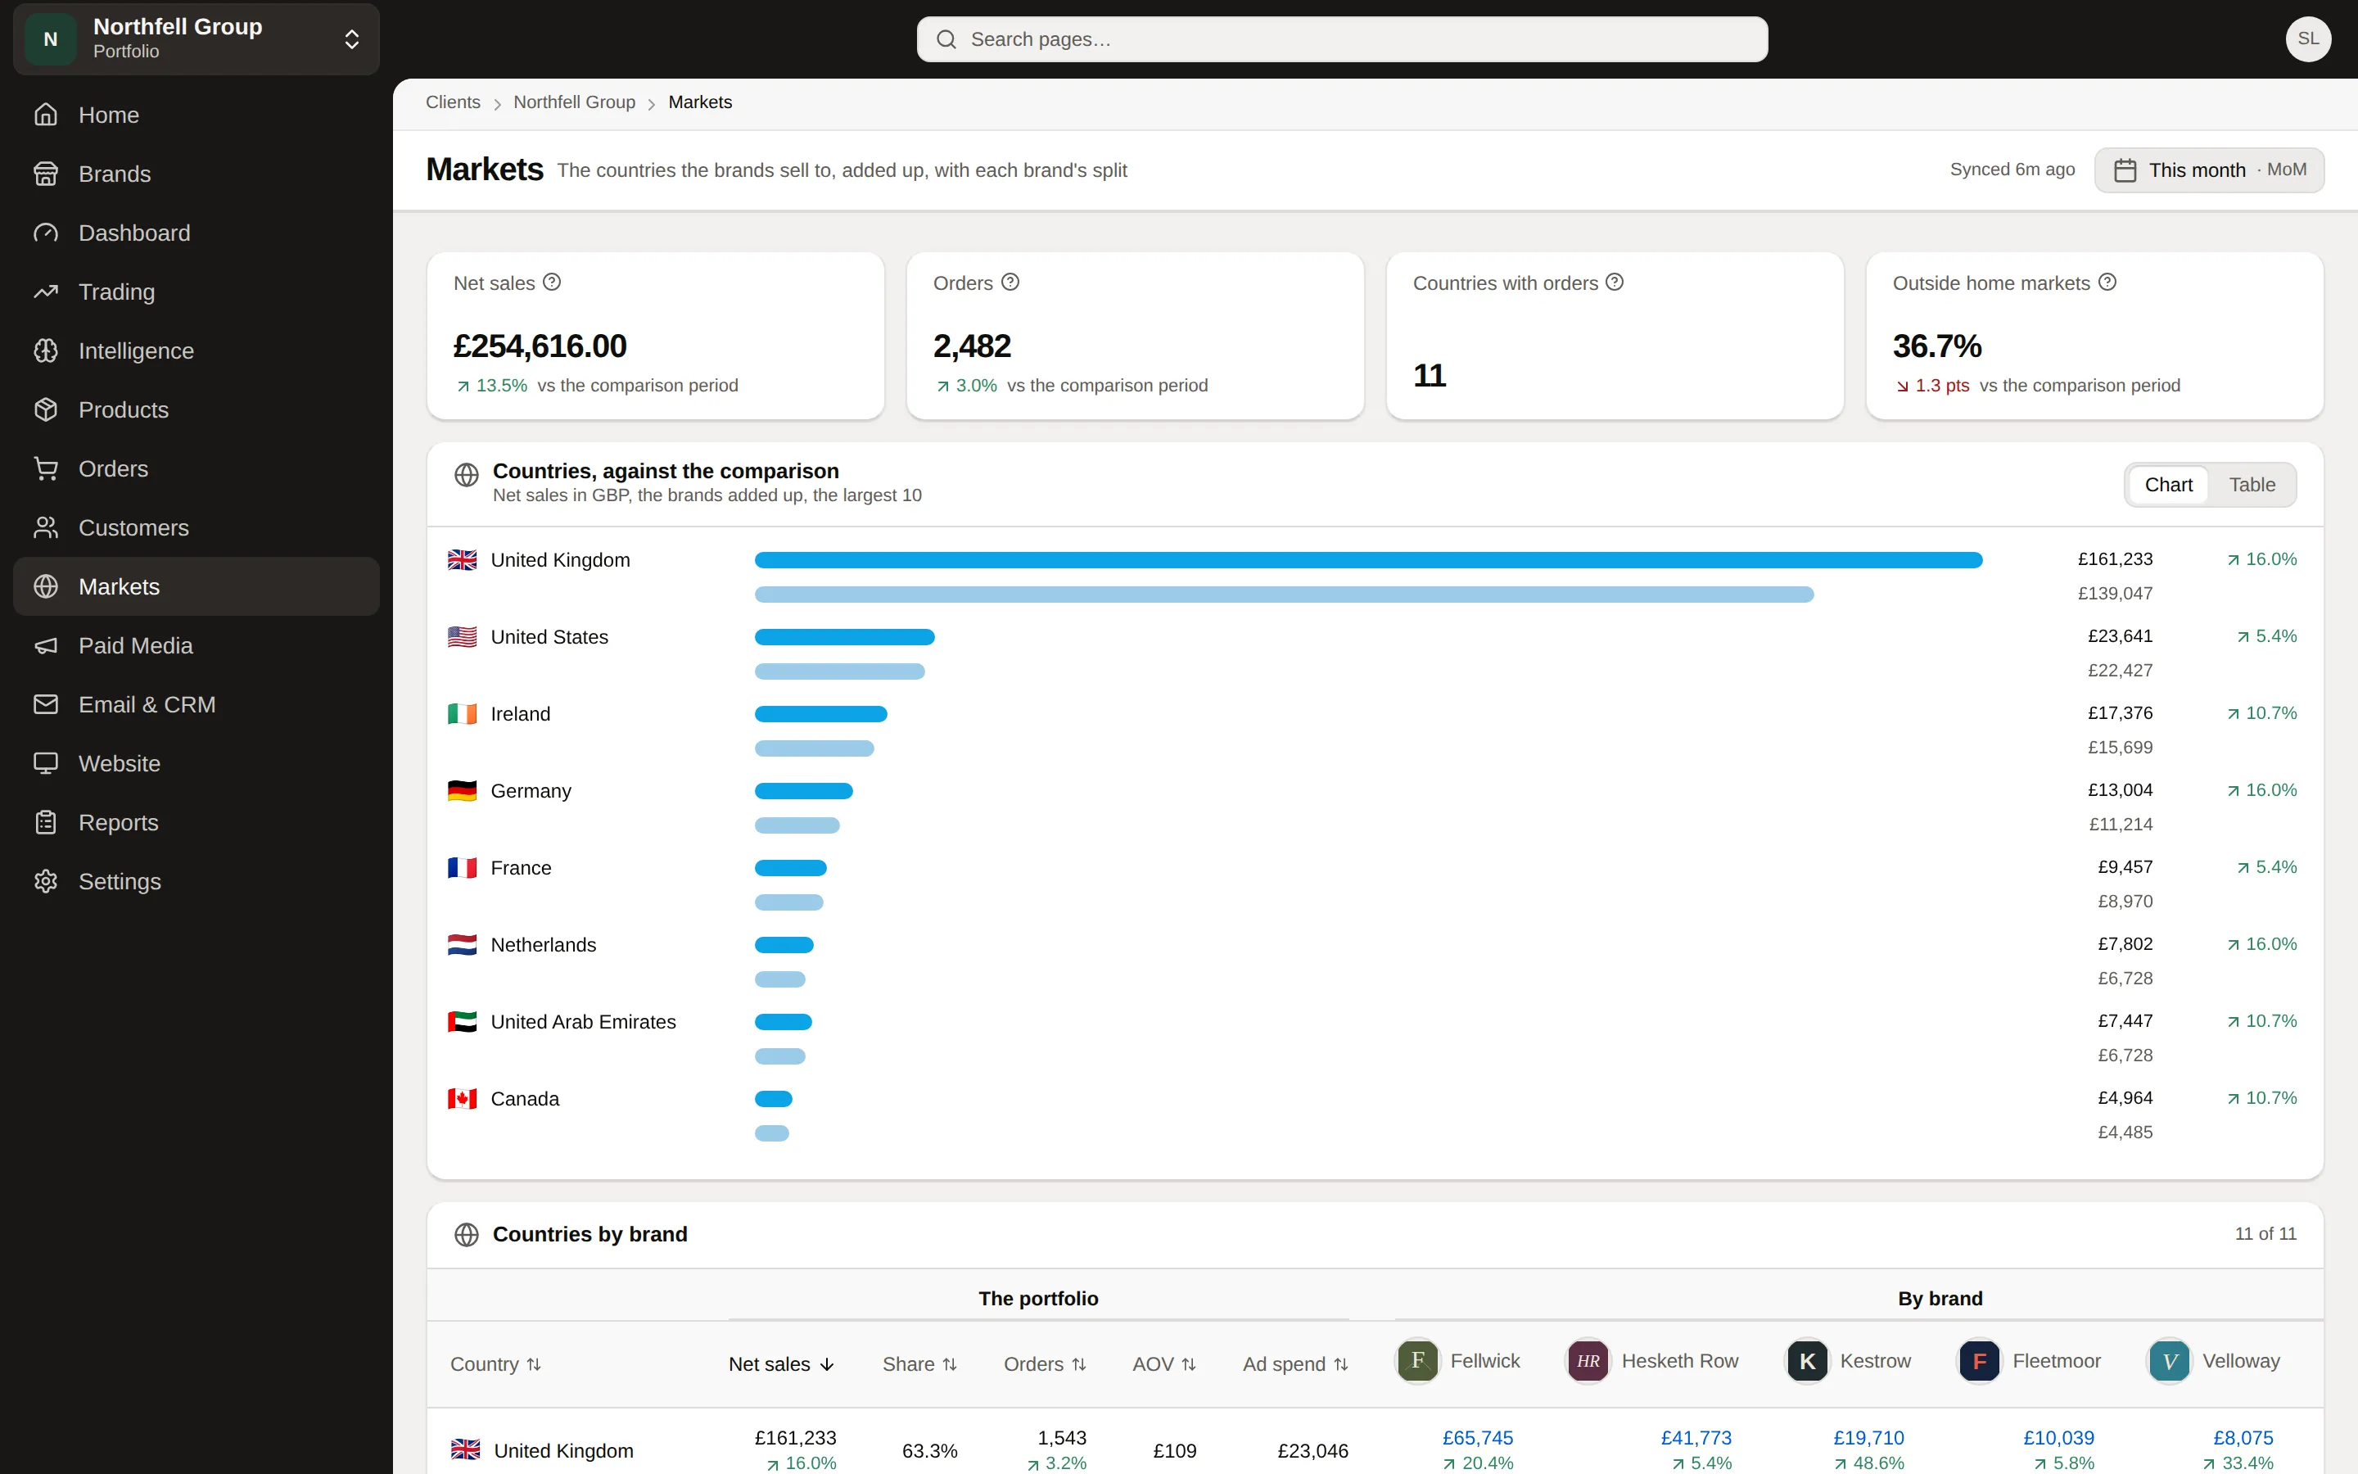
Task: Select the Chart view toggle
Action: (2168, 485)
